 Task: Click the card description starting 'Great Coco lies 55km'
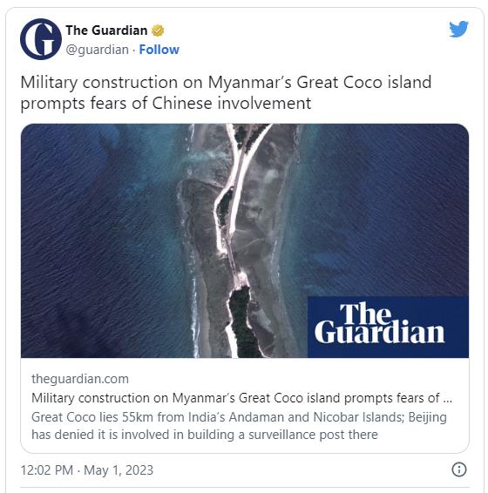(239, 426)
